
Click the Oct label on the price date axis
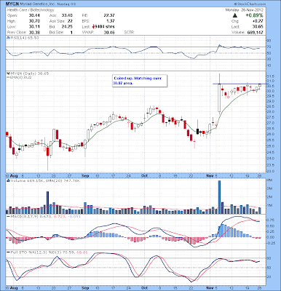145,175
